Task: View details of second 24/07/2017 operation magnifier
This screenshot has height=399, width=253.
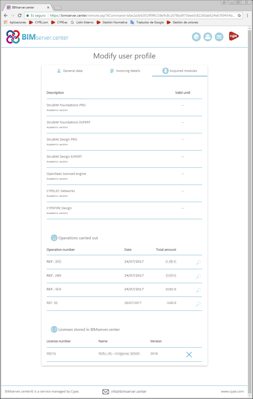Action: coord(199,276)
